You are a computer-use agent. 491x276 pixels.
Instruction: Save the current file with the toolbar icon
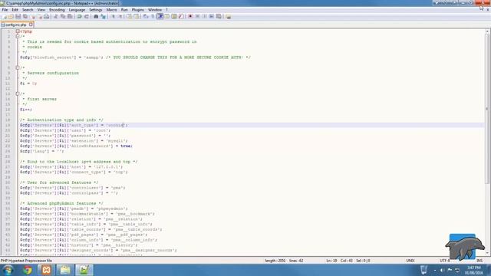pos(18,16)
